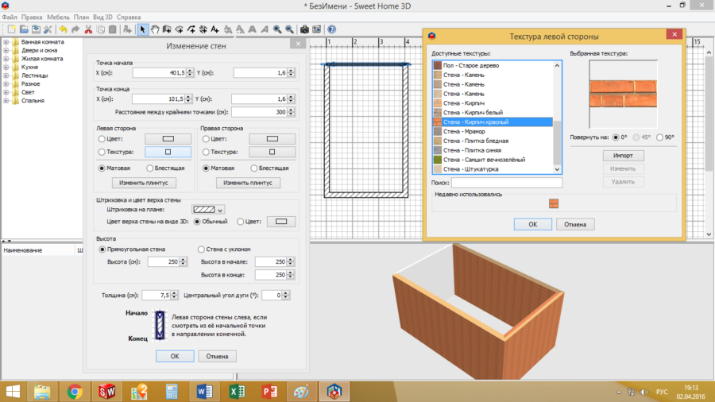The width and height of the screenshot is (715, 402).
Task: Click OK in Изменение стен dialog
Action: coord(175,357)
